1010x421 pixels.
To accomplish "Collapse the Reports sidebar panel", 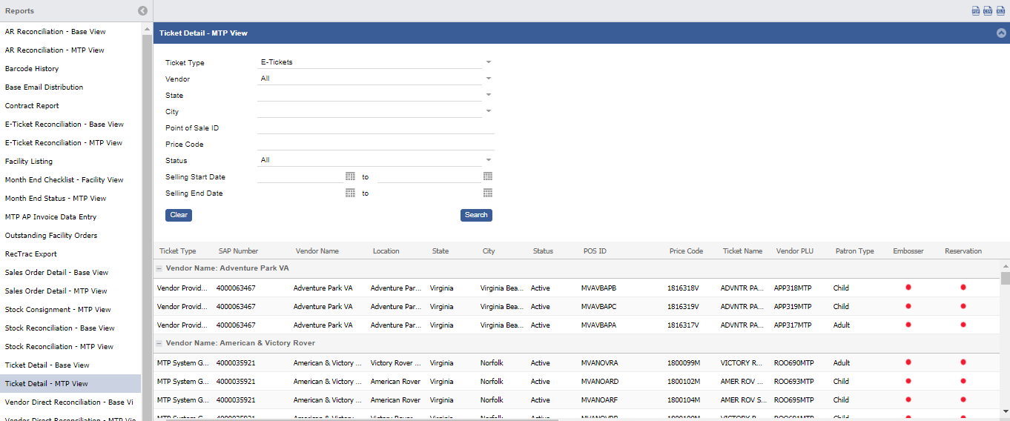I will (142, 11).
